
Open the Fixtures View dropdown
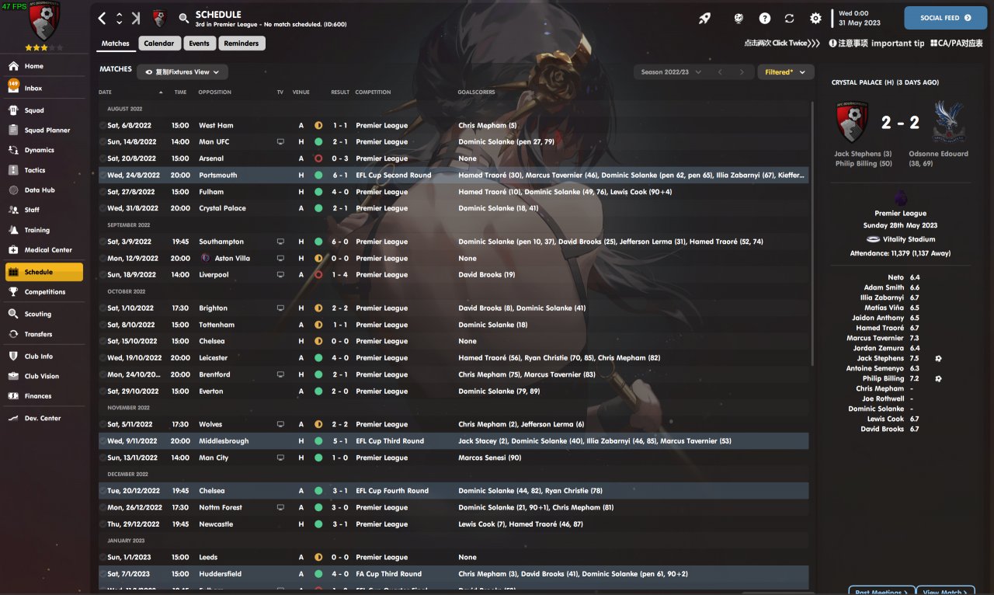(x=182, y=72)
